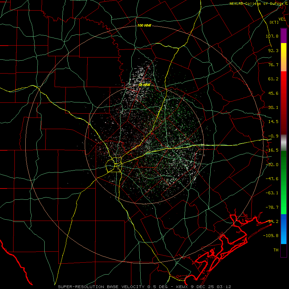Screen dimensions: 289x289
Task: Select the 30.1 value on velocity scale
Action: pos(273,108)
